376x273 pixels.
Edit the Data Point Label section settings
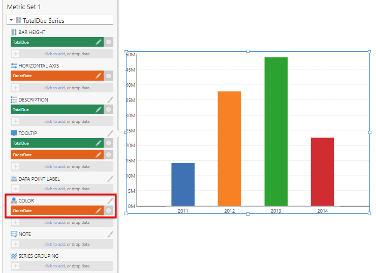pyautogui.click(x=110, y=179)
